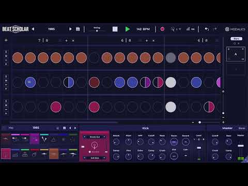Select the maracas shaker pad
This screenshot has height=186, width=248.
point(44,139)
